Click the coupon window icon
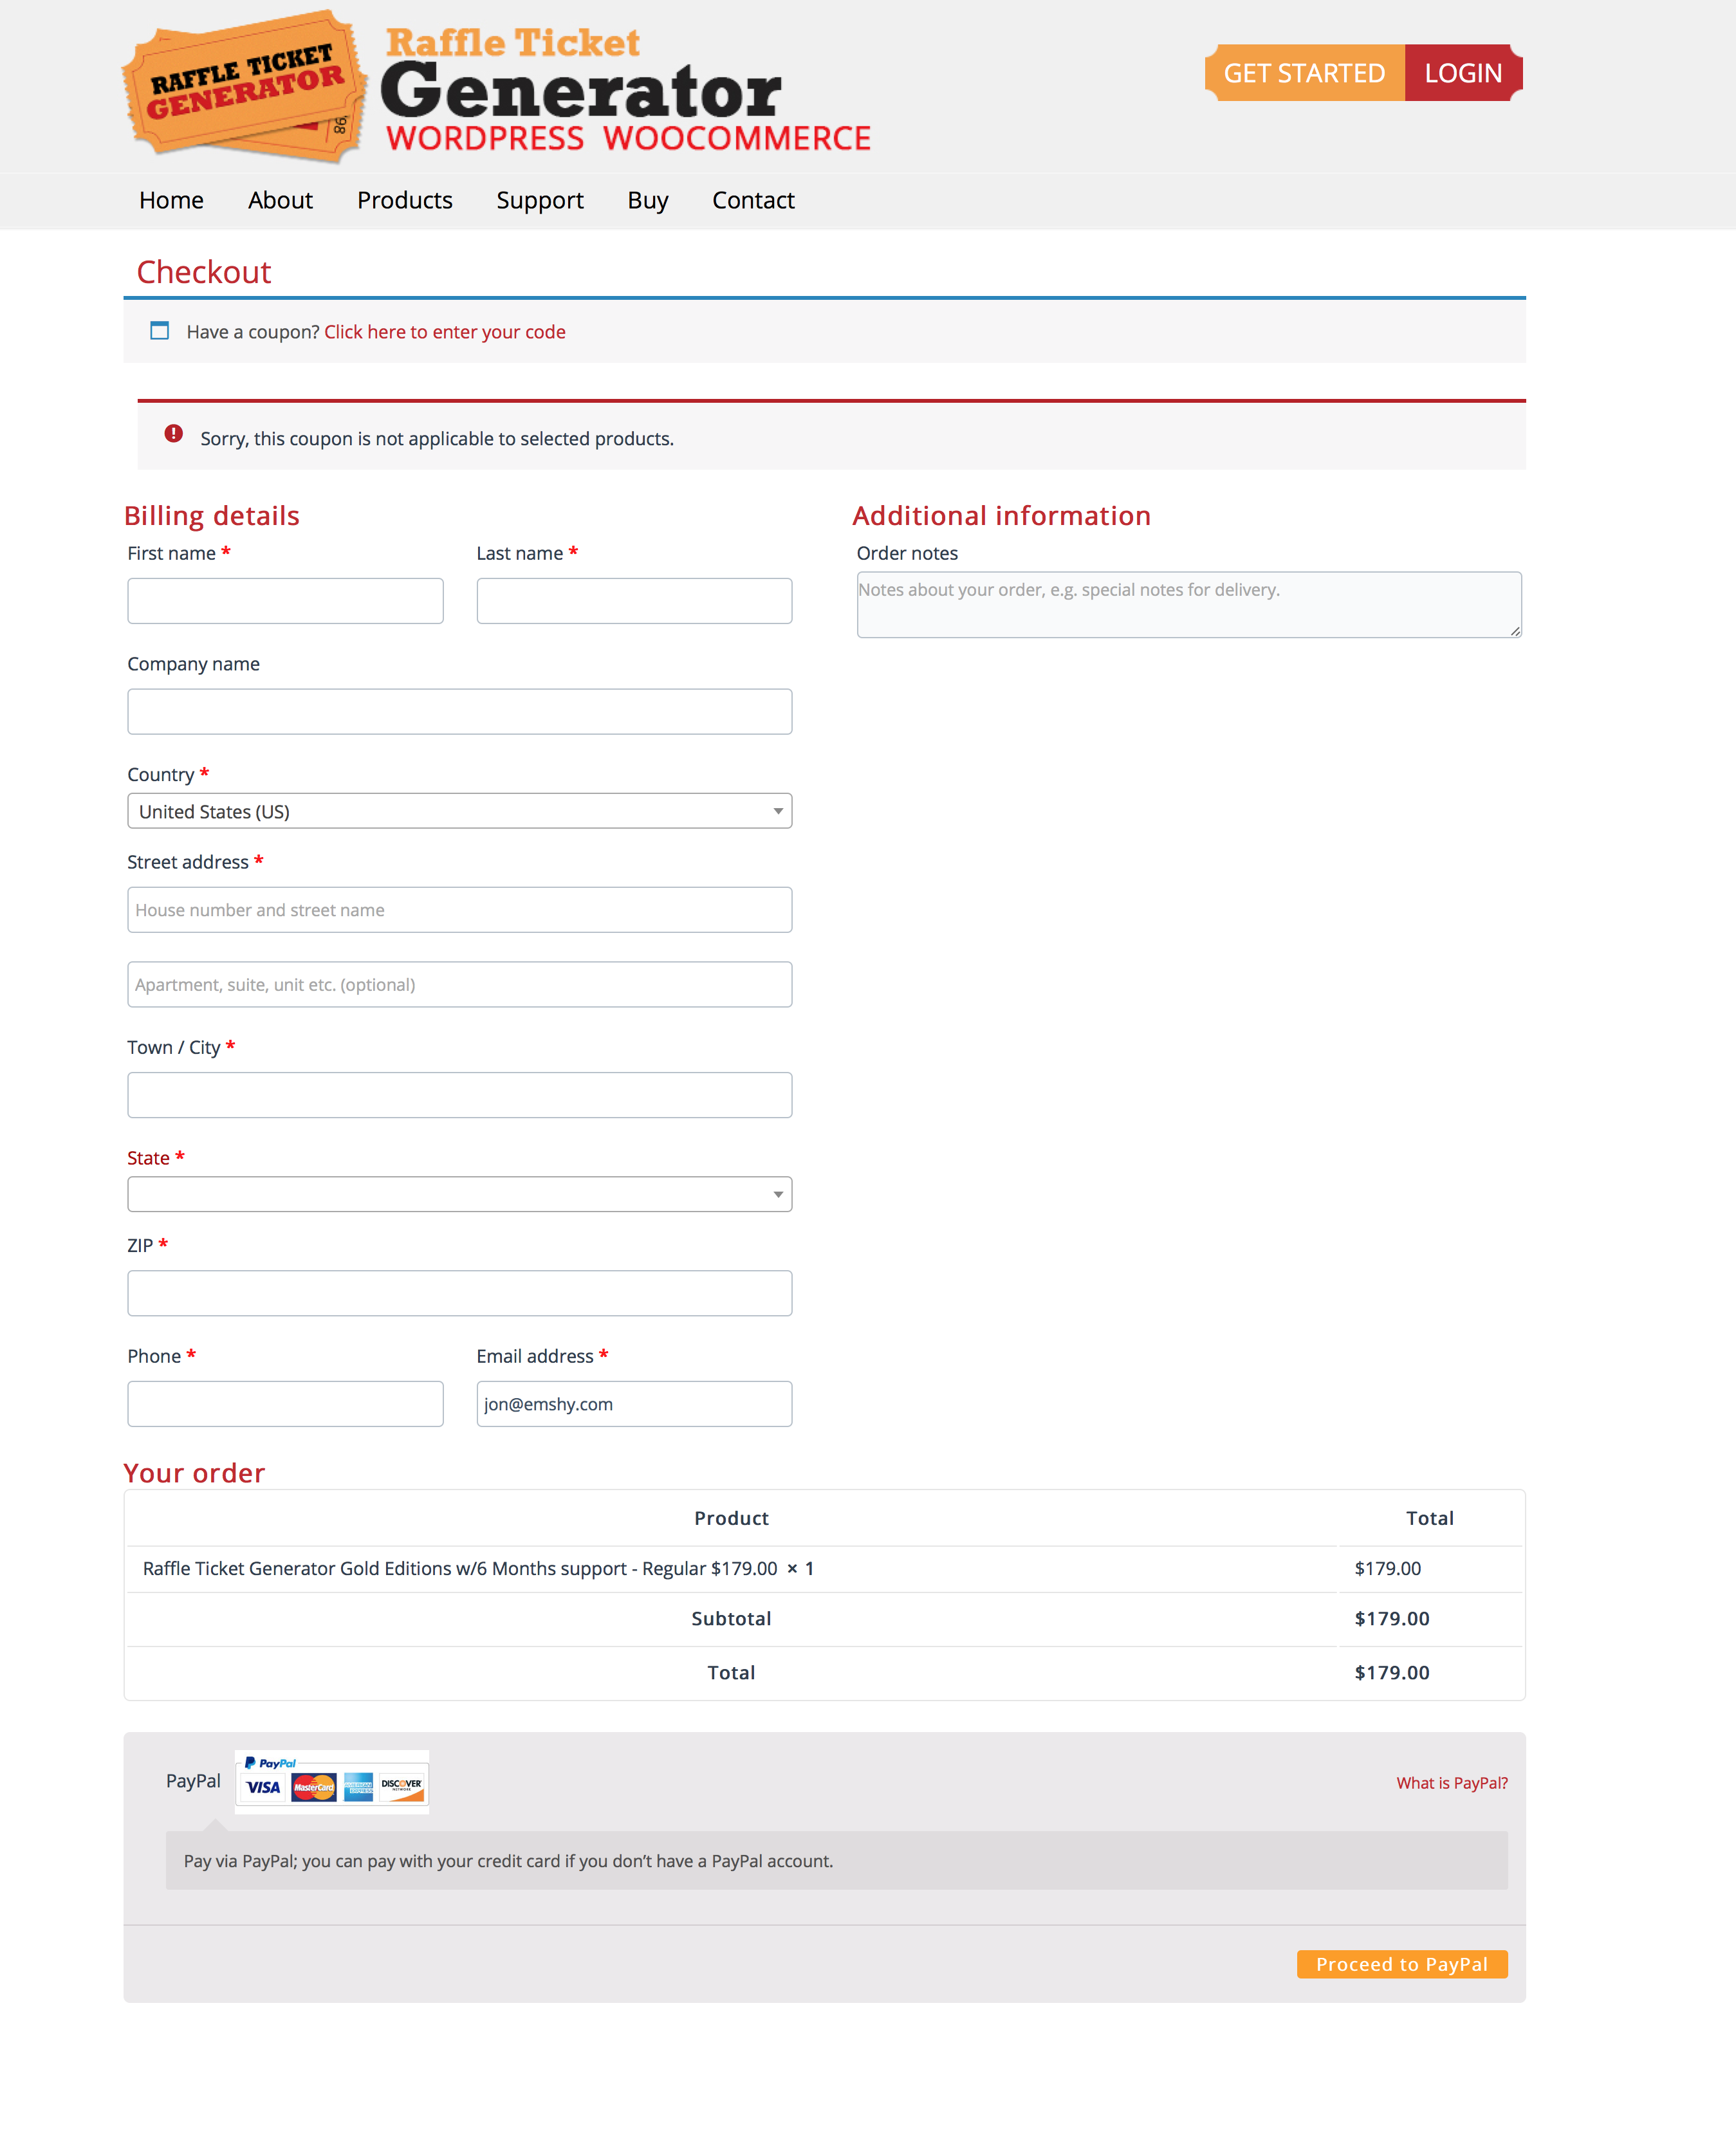Viewport: 1736px width, 2149px height. tap(159, 331)
